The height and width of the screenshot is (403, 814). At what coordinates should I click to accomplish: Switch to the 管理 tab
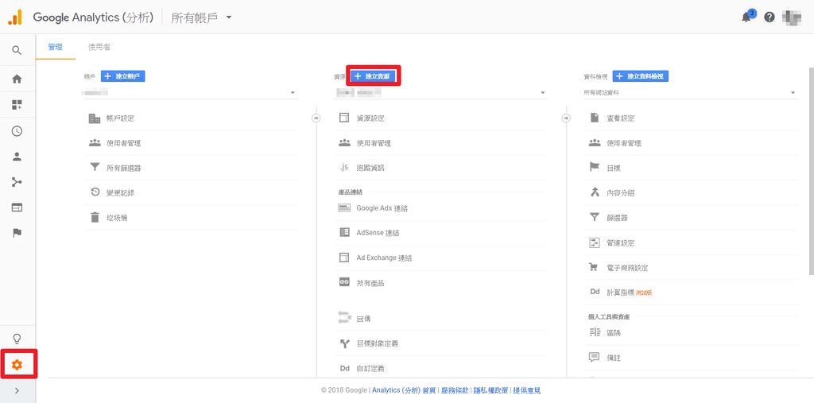pos(55,47)
